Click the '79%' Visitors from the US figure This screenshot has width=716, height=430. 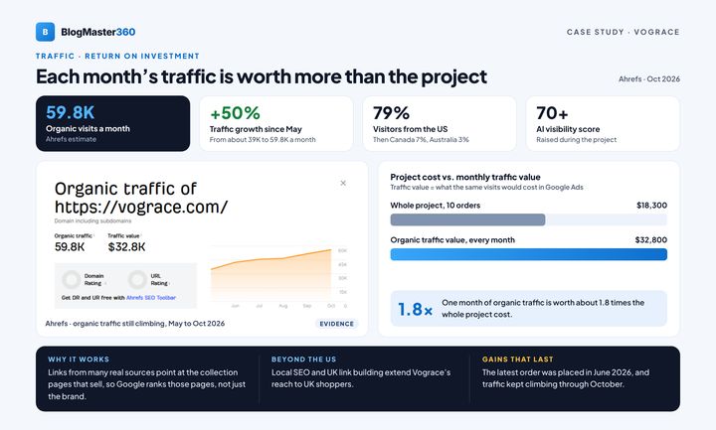tap(391, 113)
